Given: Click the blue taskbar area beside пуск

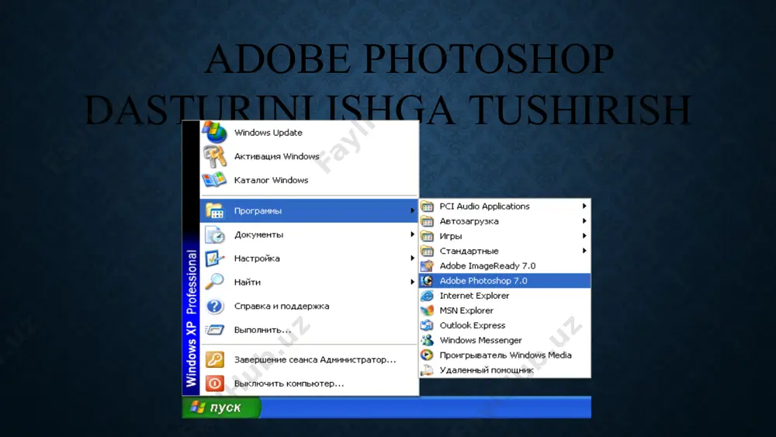Looking at the screenshot, I should [425, 408].
